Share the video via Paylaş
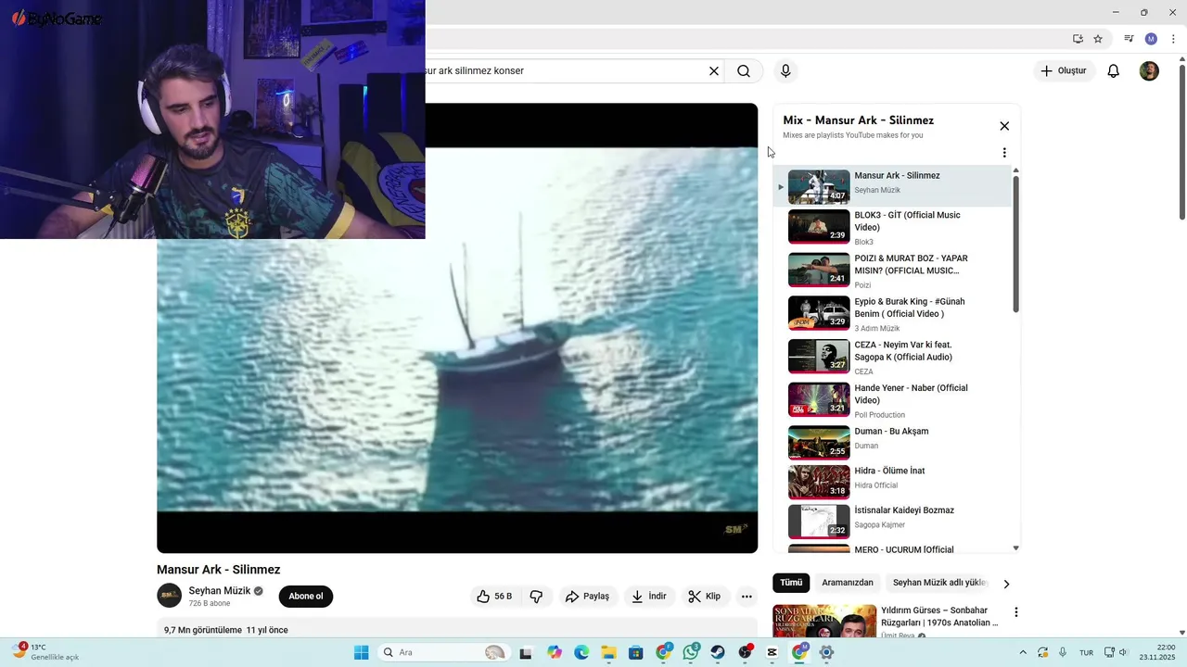 click(587, 597)
